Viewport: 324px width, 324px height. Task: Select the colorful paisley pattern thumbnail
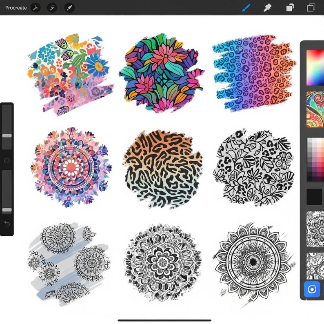315,109
